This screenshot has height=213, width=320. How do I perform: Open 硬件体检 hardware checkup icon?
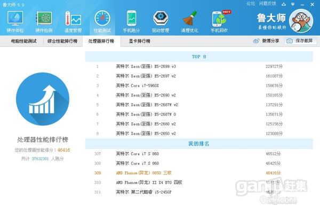click(15, 21)
